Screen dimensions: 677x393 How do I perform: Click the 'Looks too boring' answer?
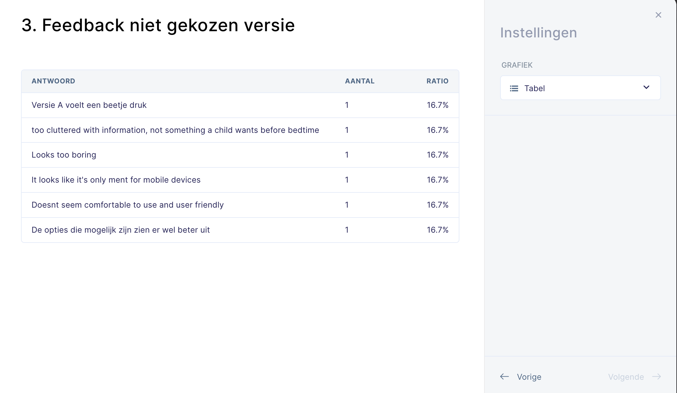tap(64, 155)
